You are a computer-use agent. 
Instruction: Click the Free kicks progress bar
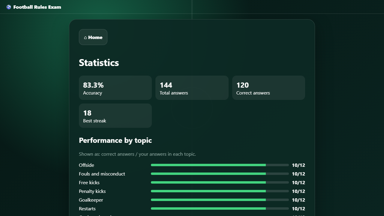[x=220, y=182]
